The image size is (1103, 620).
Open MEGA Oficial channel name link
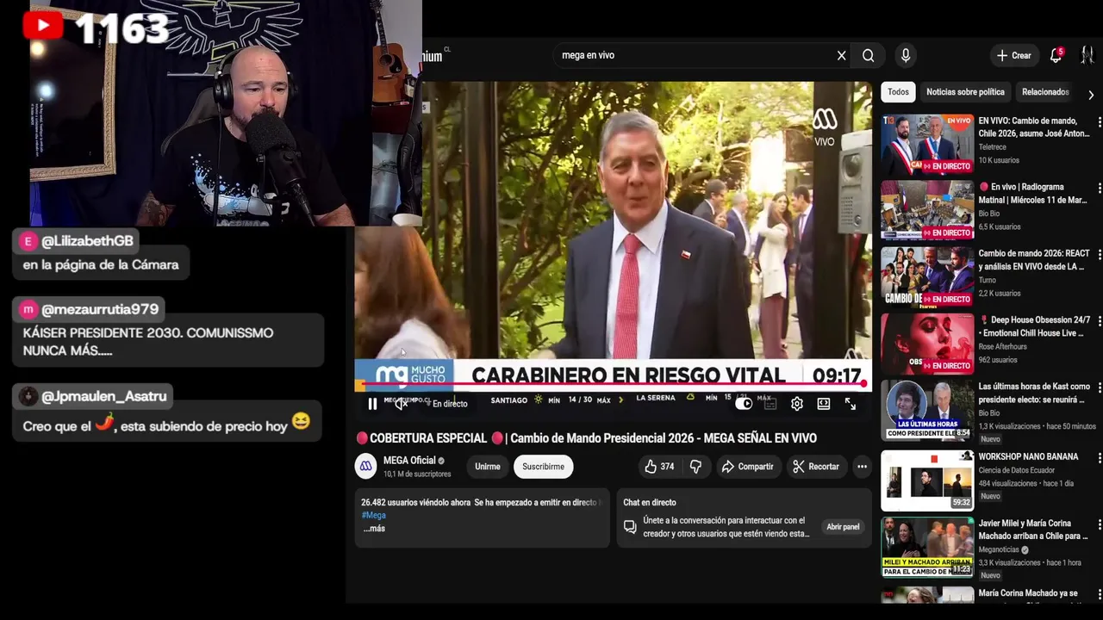point(409,461)
